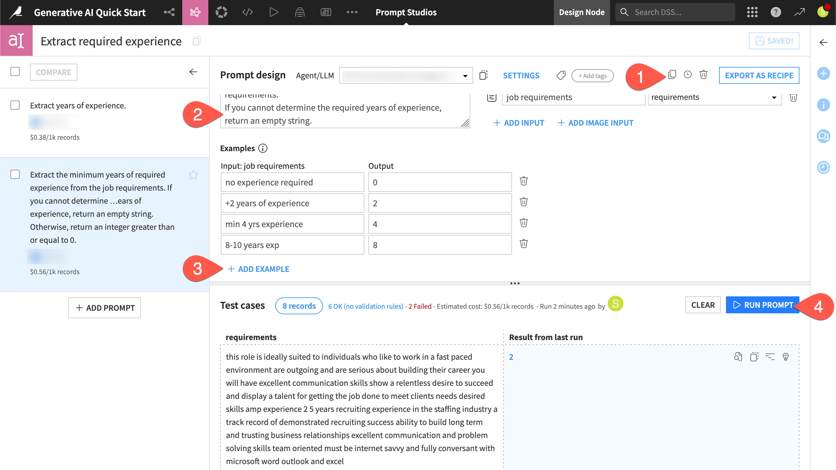This screenshot has width=836, height=470.
Task: View prompt history via the clock icon
Action: tap(687, 75)
